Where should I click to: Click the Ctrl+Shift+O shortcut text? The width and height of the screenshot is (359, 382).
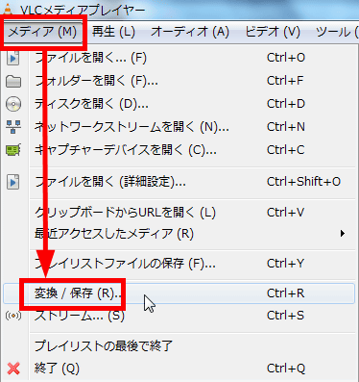click(304, 182)
